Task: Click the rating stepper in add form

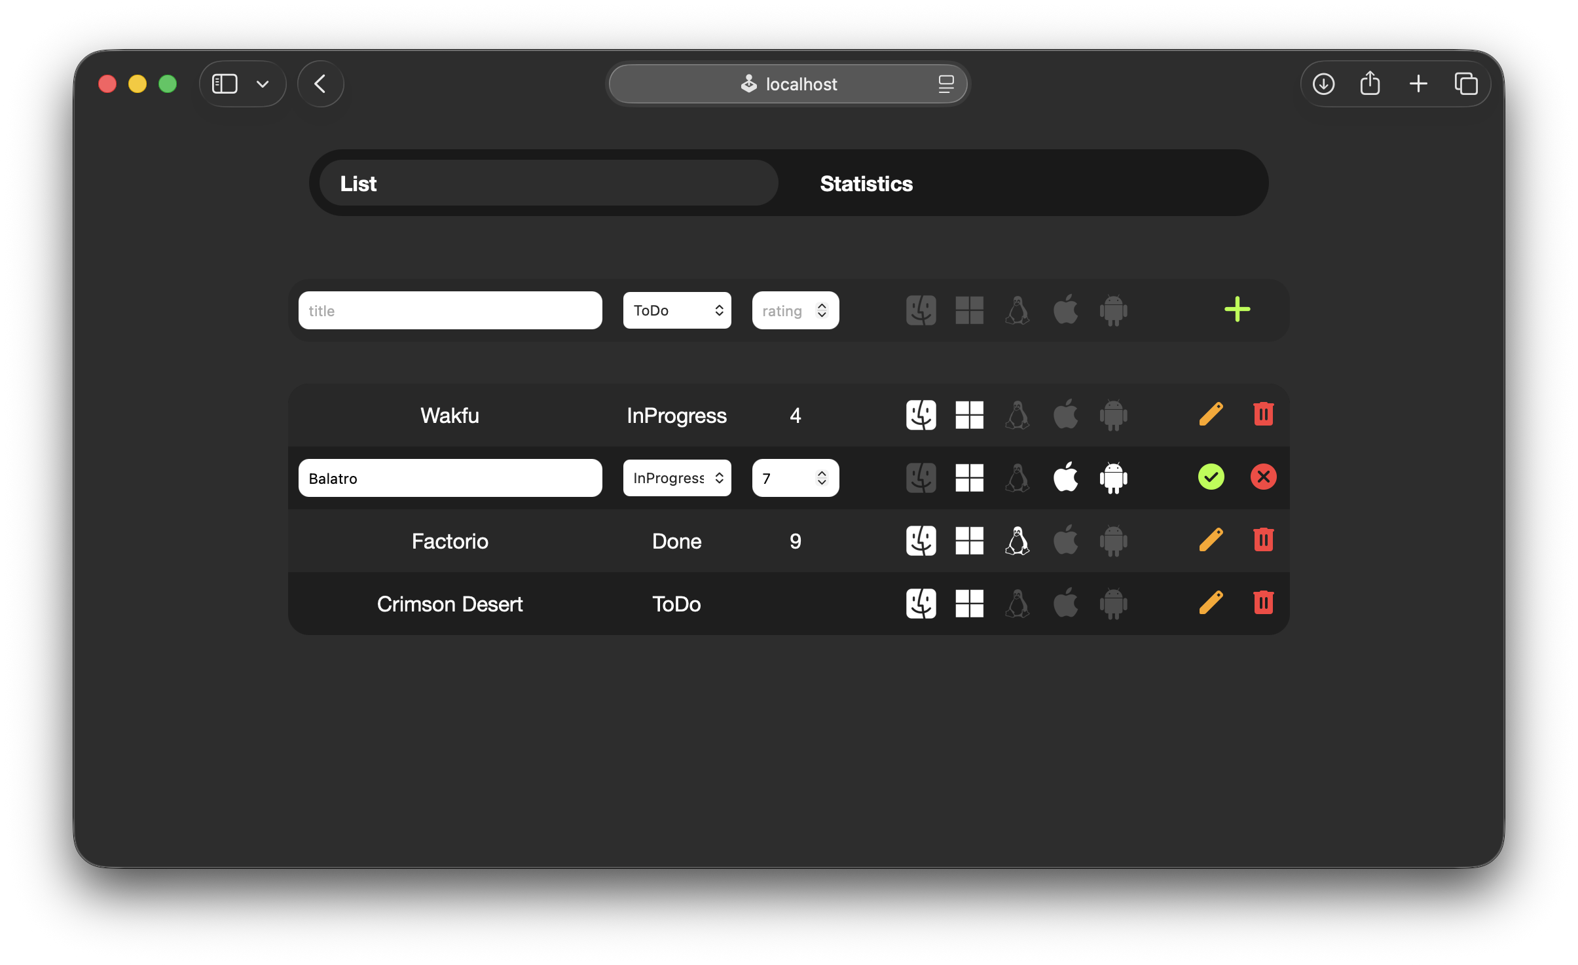Action: click(x=822, y=310)
